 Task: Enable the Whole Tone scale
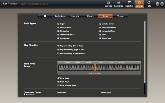coord(100,38)
